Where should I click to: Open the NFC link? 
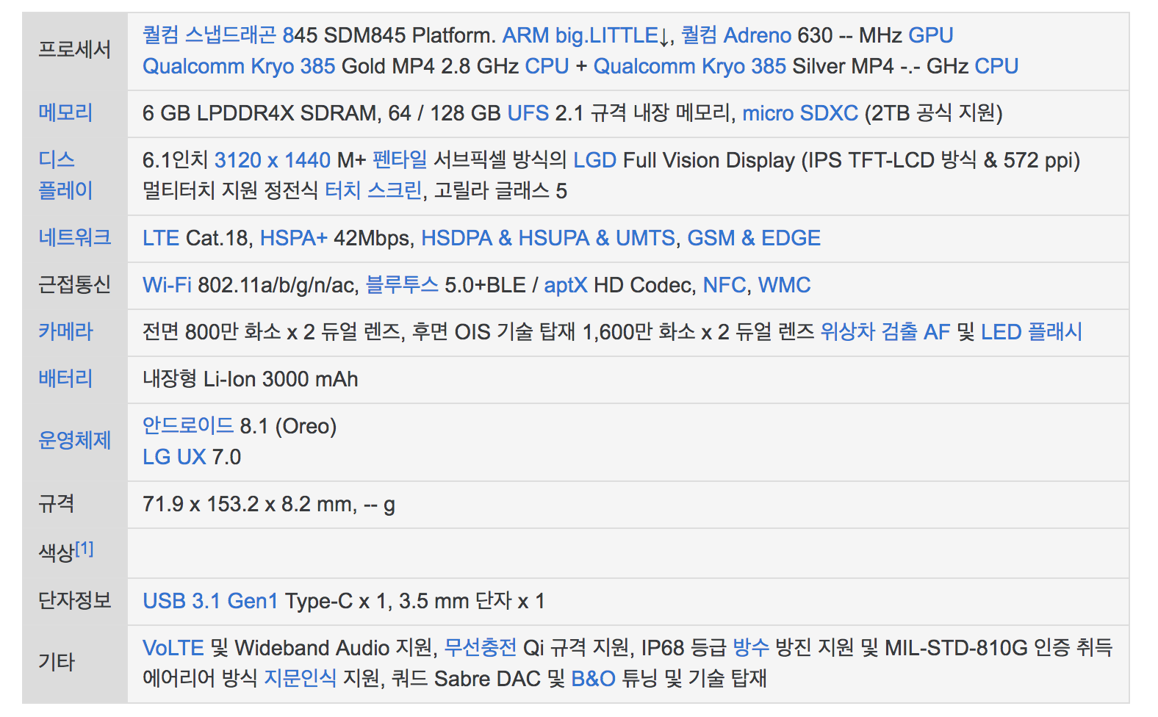724,285
